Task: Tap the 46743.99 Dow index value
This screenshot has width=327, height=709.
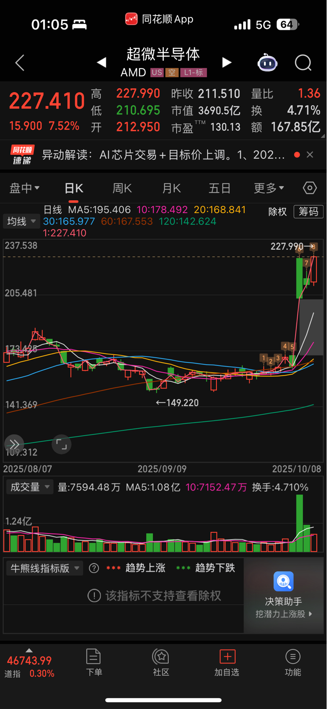Action: [29, 661]
